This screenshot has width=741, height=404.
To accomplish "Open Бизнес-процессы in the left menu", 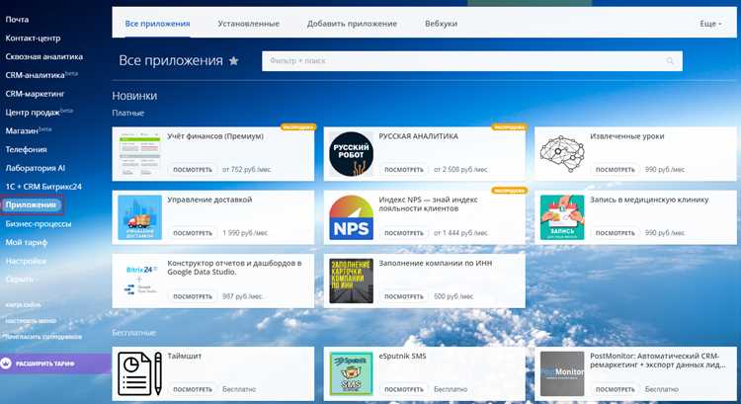I will (39, 224).
